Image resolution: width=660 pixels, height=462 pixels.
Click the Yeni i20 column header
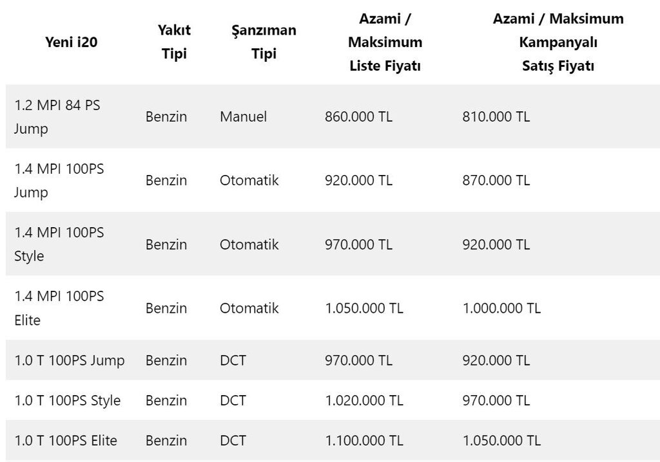click(x=71, y=42)
